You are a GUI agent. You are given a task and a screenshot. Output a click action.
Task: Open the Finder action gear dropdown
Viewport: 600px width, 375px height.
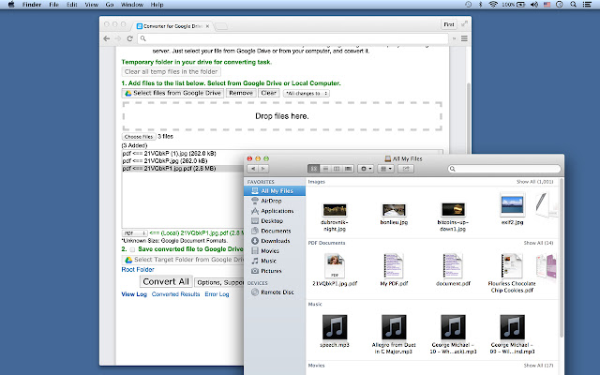click(x=366, y=169)
